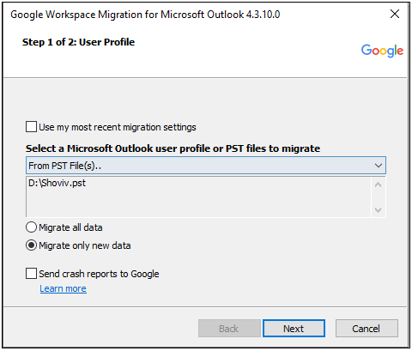Click the PST list scroll up arrow
The height and width of the screenshot is (351, 412).
(x=379, y=185)
